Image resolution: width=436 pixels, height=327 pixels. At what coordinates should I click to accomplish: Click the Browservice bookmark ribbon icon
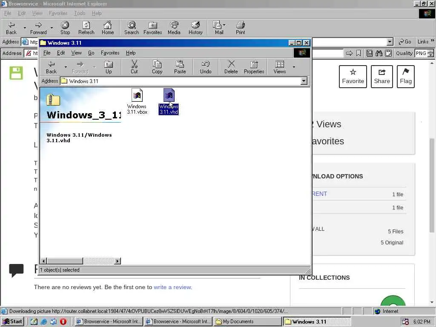tap(359, 53)
